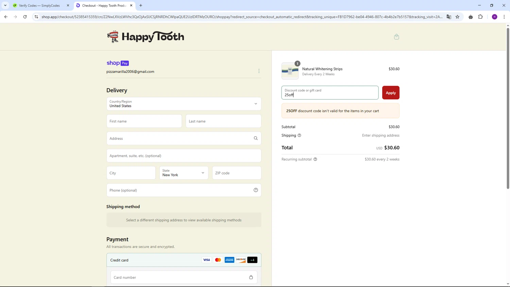The height and width of the screenshot is (287, 510).
Task: Click the pizzamarilla2006@gmail.com email text
Action: point(130,71)
